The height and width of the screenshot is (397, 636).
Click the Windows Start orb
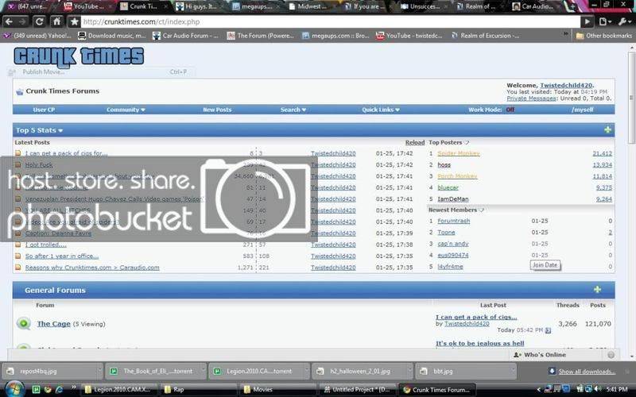[14, 389]
